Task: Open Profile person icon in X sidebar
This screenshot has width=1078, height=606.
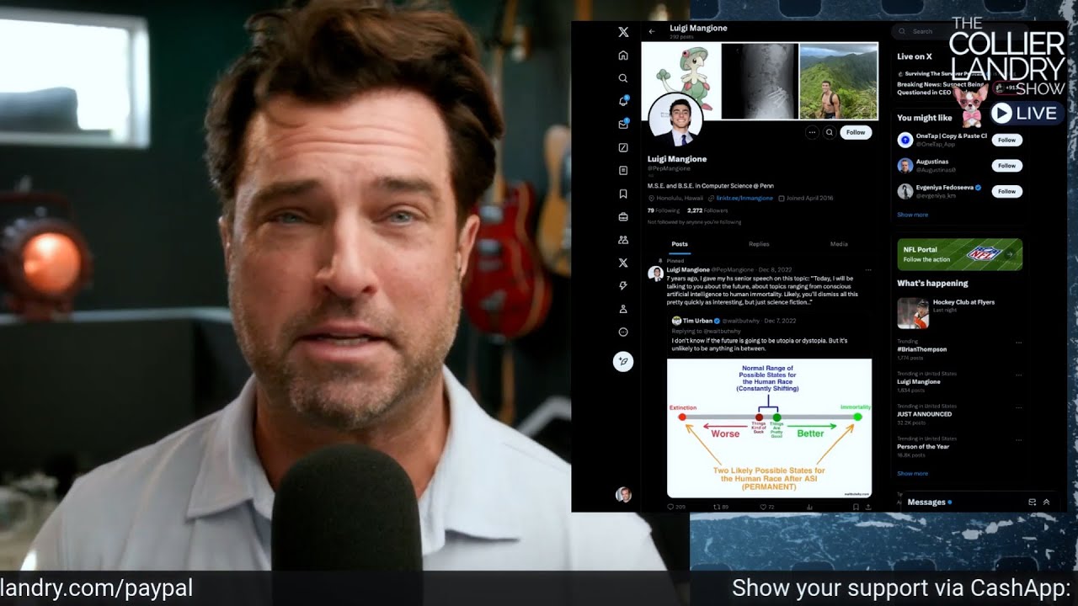Action: 623,309
